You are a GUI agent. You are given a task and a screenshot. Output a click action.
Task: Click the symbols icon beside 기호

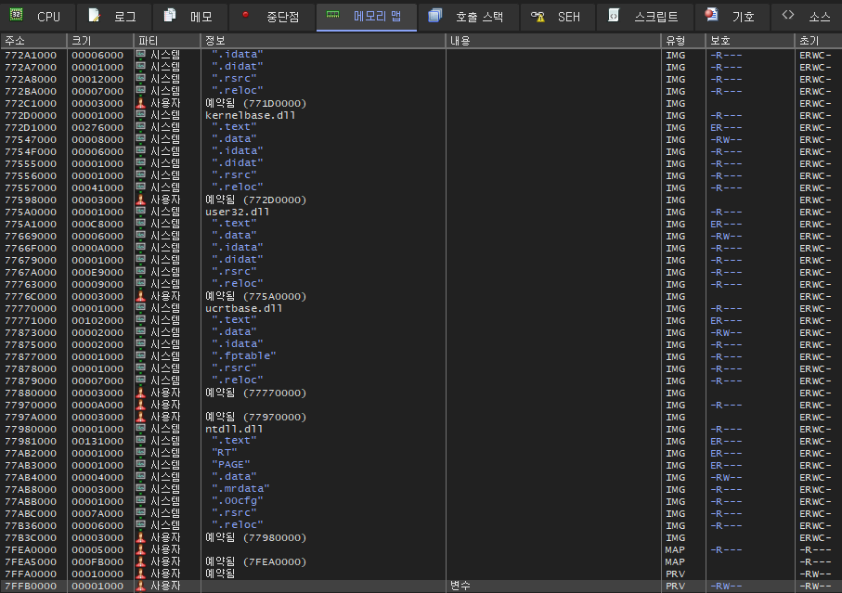711,15
